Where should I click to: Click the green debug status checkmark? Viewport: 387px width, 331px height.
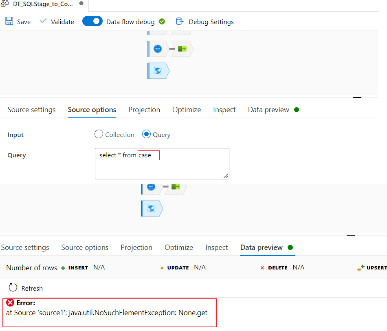pyautogui.click(x=162, y=22)
